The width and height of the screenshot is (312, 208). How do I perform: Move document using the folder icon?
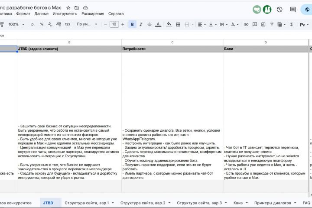pos(77,8)
